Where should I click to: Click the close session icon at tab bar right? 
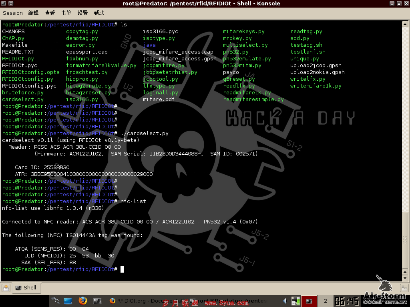pos(404,288)
